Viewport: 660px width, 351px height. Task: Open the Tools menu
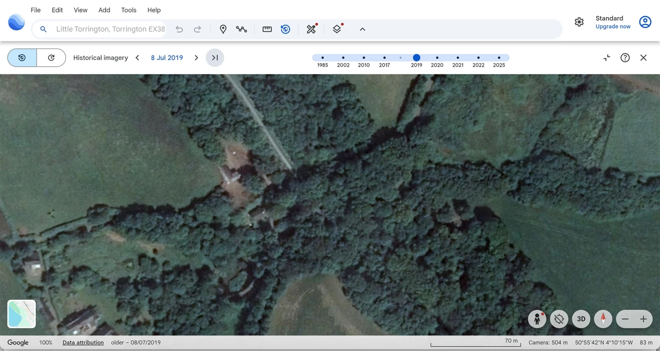pyautogui.click(x=129, y=10)
